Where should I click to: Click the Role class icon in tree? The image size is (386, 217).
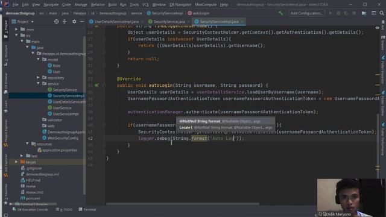point(50,66)
